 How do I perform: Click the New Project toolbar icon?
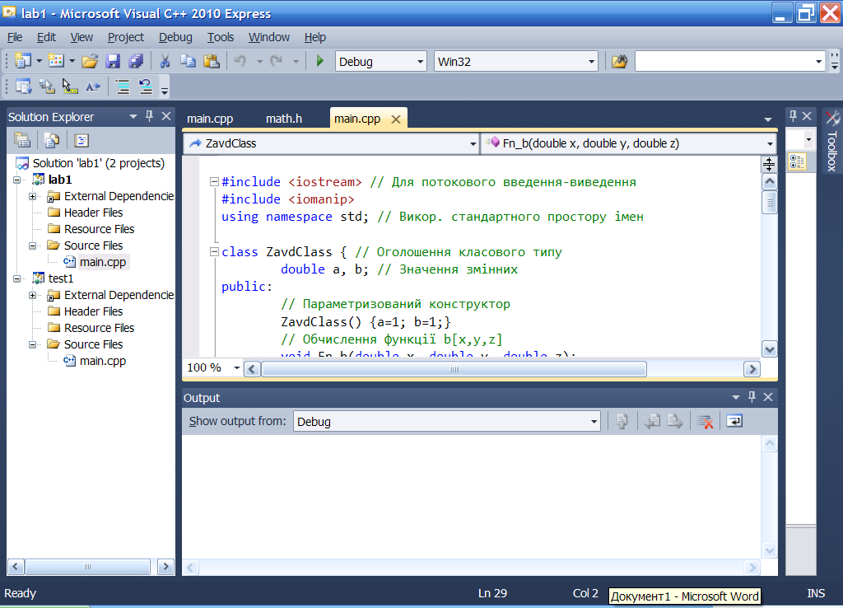click(x=22, y=61)
